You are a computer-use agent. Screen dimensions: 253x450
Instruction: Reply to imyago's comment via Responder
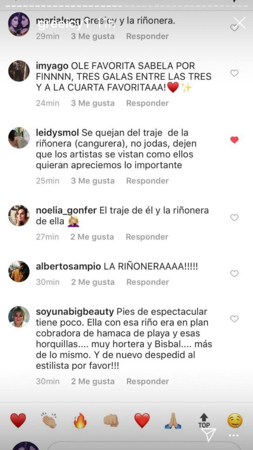tap(148, 103)
